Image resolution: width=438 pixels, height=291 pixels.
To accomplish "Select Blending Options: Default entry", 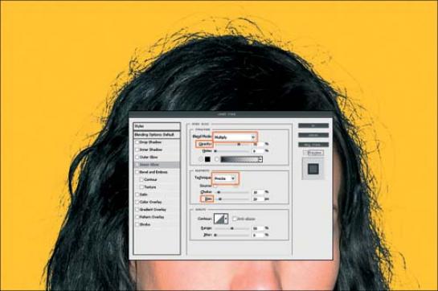I will pyautogui.click(x=157, y=135).
